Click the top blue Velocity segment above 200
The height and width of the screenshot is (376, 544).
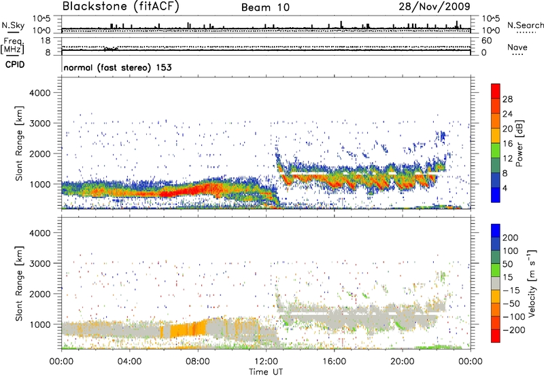tap(496, 231)
